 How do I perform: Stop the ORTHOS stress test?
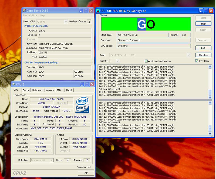tap(203, 24)
